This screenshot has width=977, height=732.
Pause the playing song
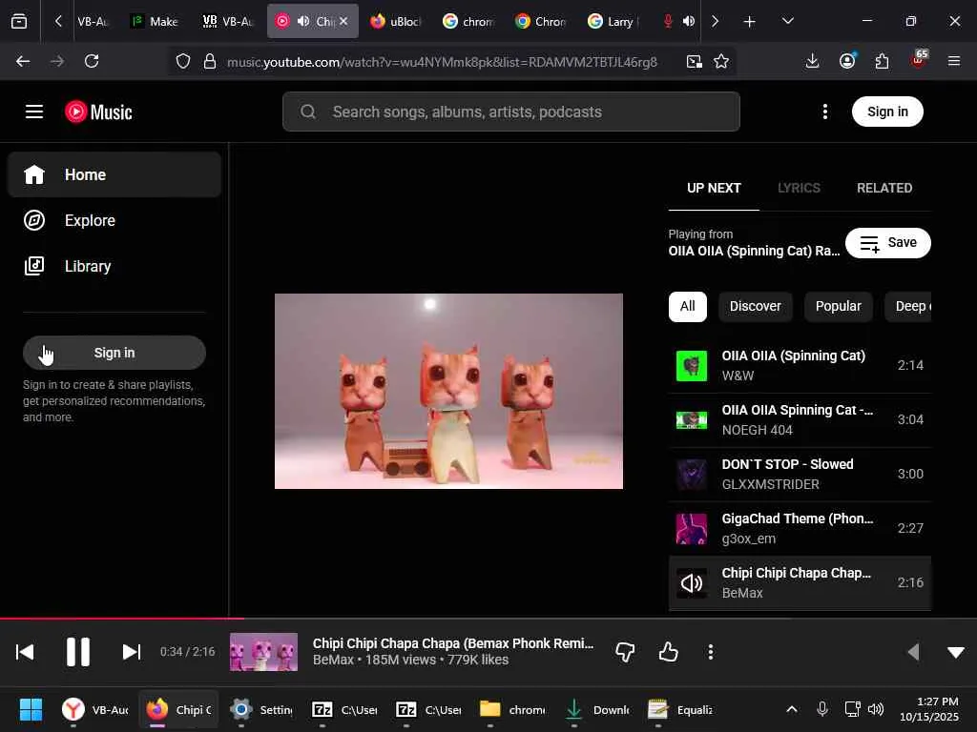78,652
